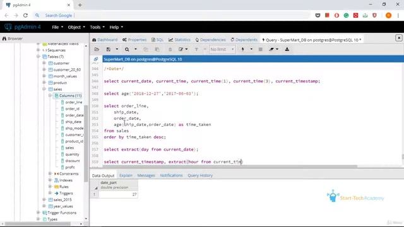Close the query panel with X button
Viewport: 404px width, 227px height.
[x=398, y=38]
